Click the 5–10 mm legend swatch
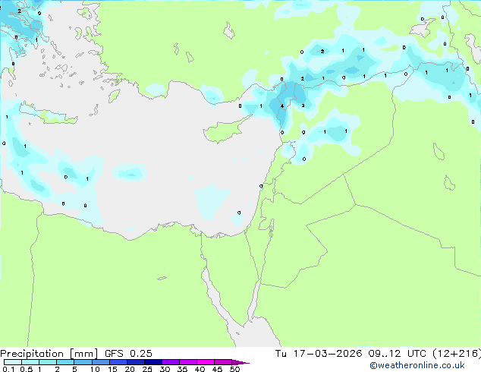Image resolution: width=481 pixels, height=372 pixels. pyautogui.click(x=83, y=362)
